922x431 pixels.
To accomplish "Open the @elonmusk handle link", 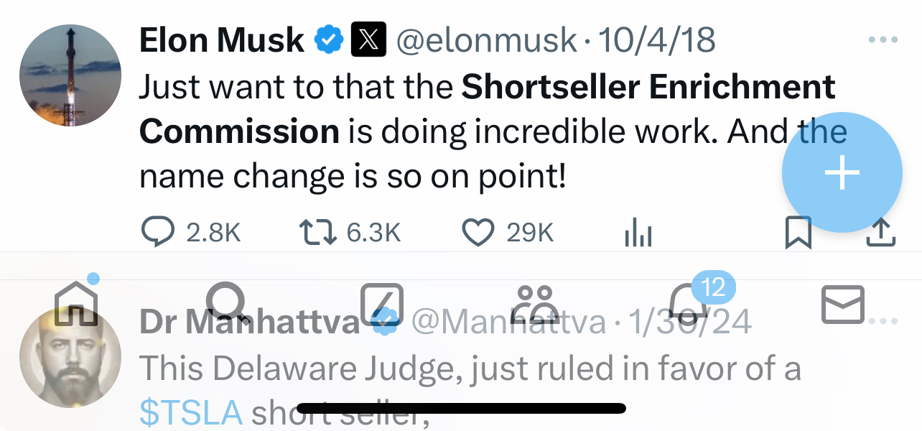I will [x=487, y=40].
